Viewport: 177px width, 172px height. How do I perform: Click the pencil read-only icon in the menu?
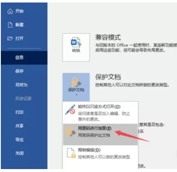coord(70,110)
